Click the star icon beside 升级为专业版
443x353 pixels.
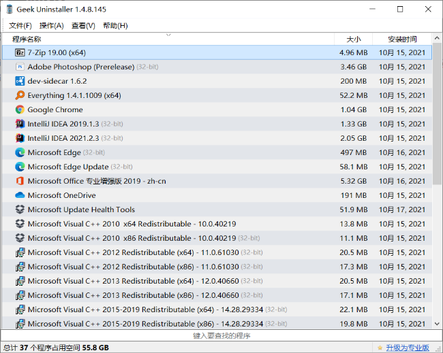click(380, 348)
